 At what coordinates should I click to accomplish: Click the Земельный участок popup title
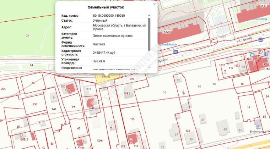click(106, 7)
